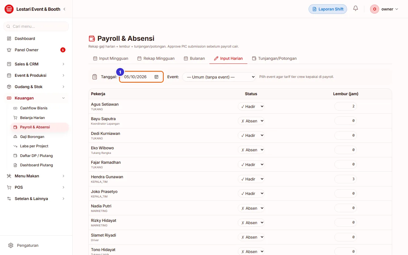
Task: Click the Laba per Project trend icon
Action: click(15, 146)
